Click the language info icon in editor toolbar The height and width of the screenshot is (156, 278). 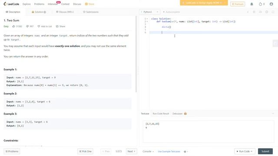pos(248,12)
